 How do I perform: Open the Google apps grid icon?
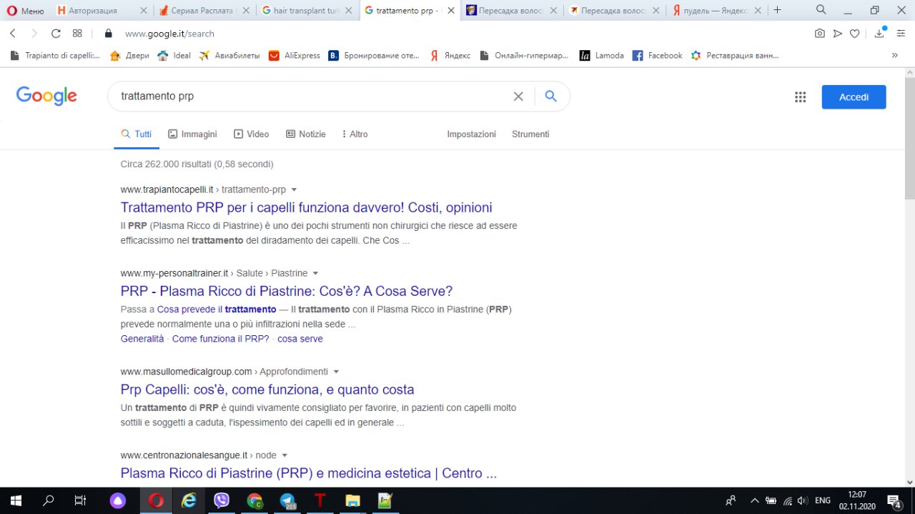800,97
